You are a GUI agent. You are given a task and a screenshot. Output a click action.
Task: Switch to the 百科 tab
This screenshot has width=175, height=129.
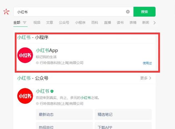coord(95,23)
